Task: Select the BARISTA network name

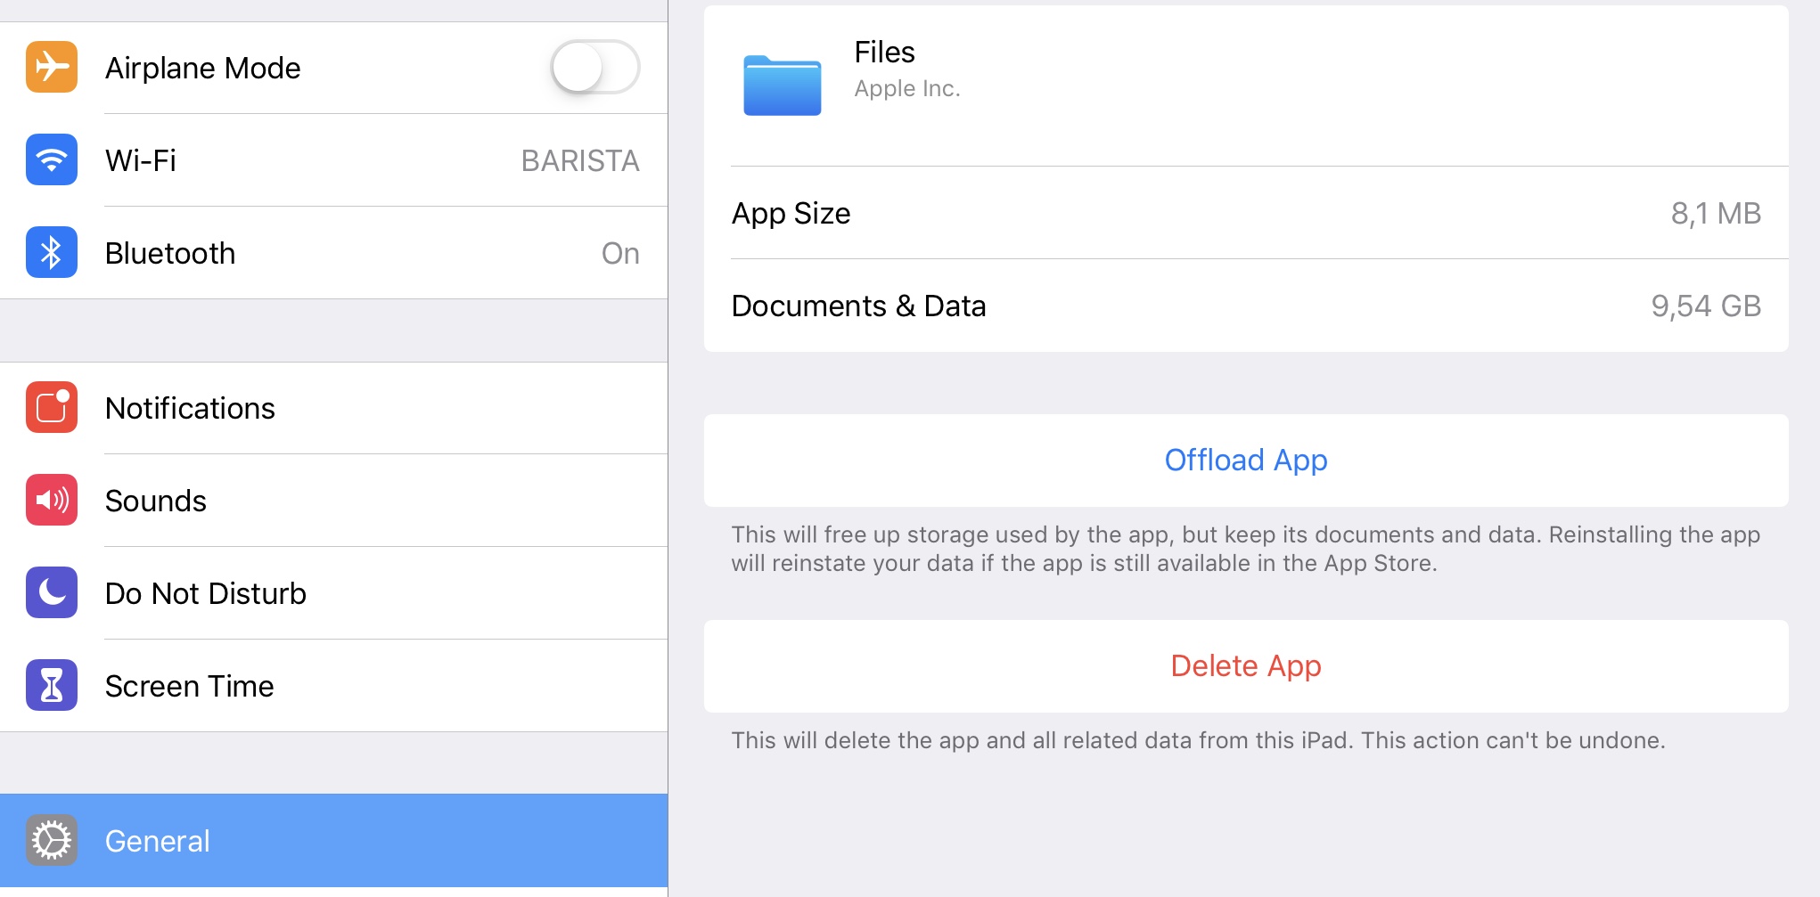Action: [x=580, y=161]
